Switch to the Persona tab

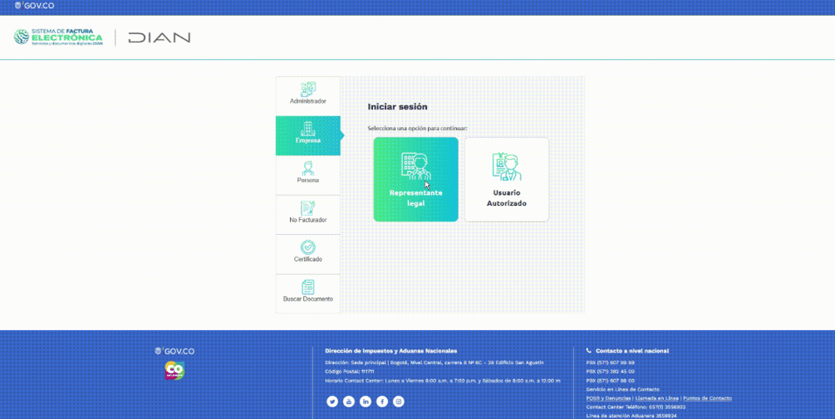tap(307, 175)
